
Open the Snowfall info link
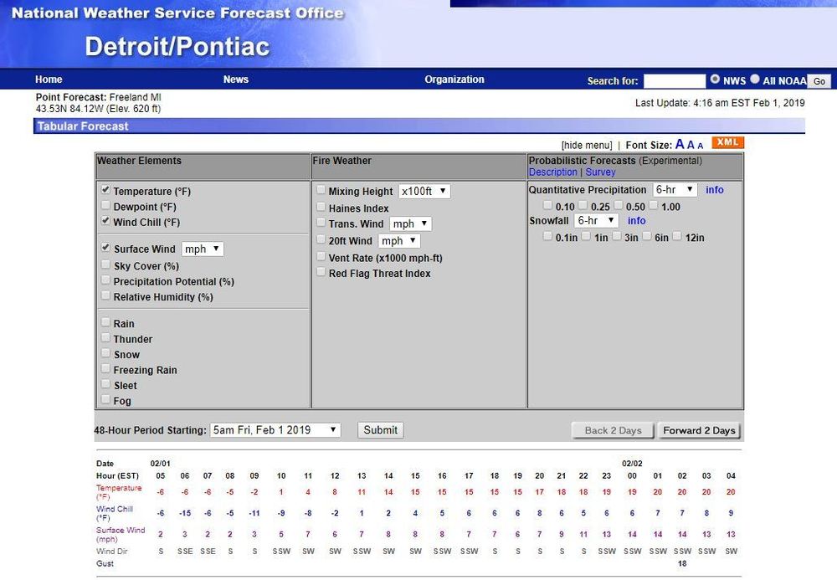(x=636, y=220)
